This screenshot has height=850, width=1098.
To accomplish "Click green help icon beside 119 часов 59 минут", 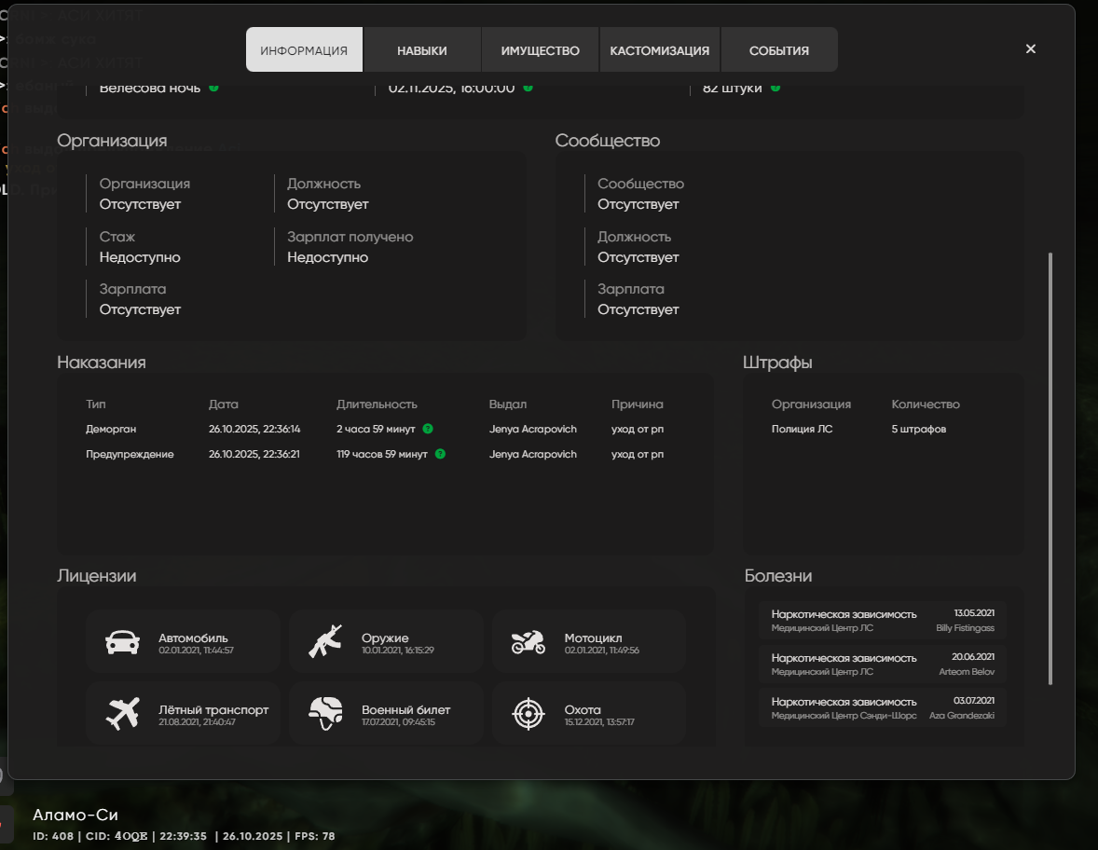I will click(x=440, y=455).
